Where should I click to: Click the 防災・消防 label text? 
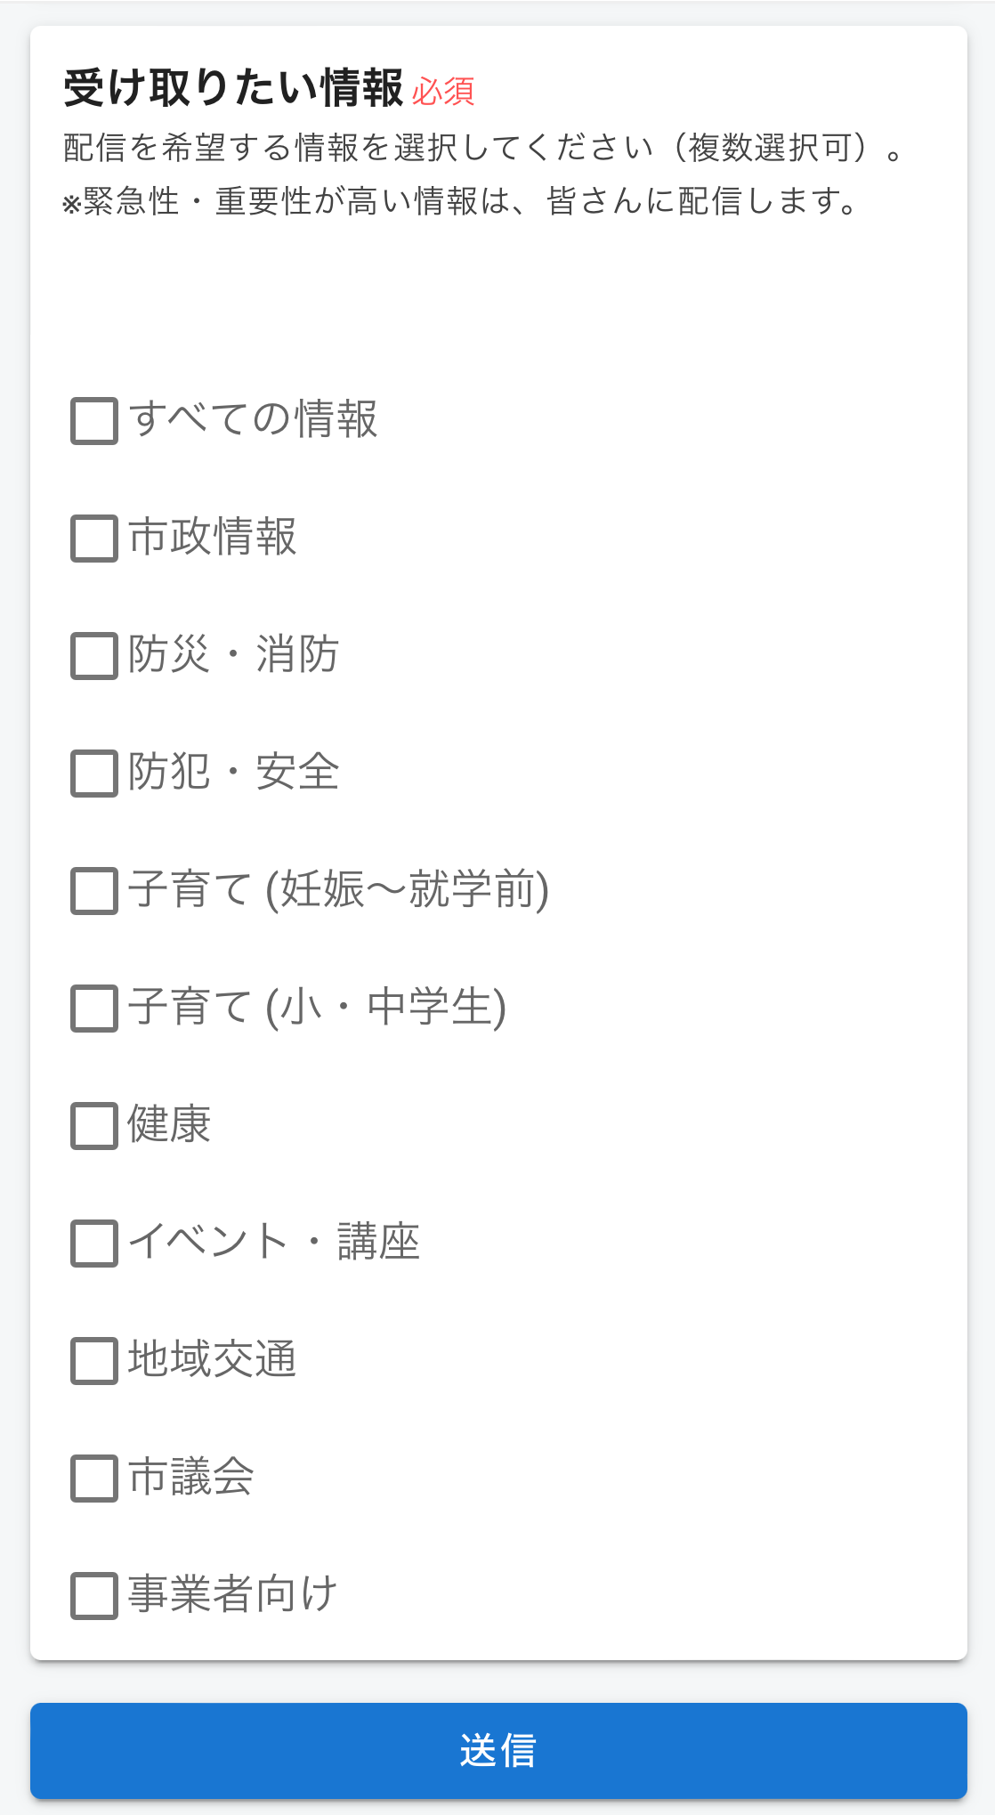pos(233,654)
